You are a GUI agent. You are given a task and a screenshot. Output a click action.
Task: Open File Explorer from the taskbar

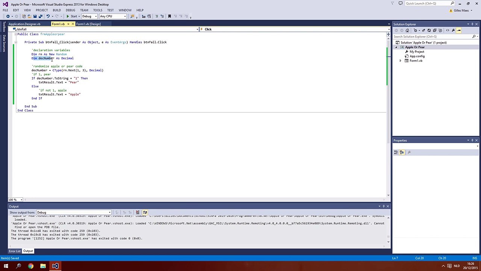43,266
